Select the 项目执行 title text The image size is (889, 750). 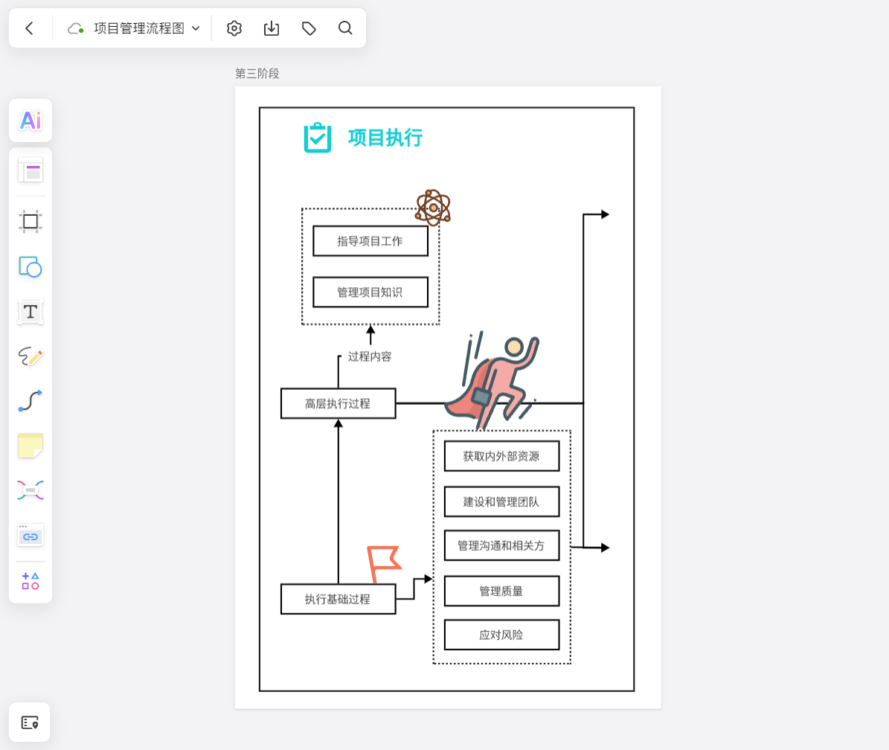click(385, 138)
